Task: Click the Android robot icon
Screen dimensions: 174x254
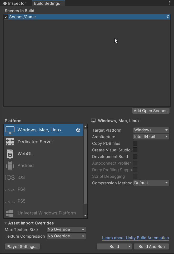Action: tap(10, 166)
